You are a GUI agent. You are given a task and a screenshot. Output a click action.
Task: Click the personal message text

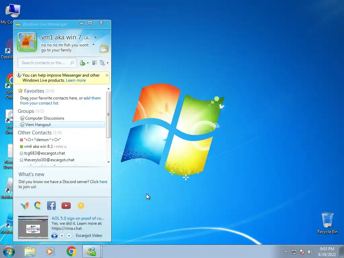(65, 48)
